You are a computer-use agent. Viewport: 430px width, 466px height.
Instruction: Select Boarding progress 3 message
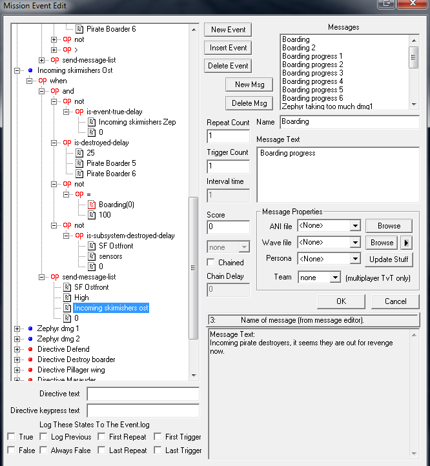coord(312,73)
